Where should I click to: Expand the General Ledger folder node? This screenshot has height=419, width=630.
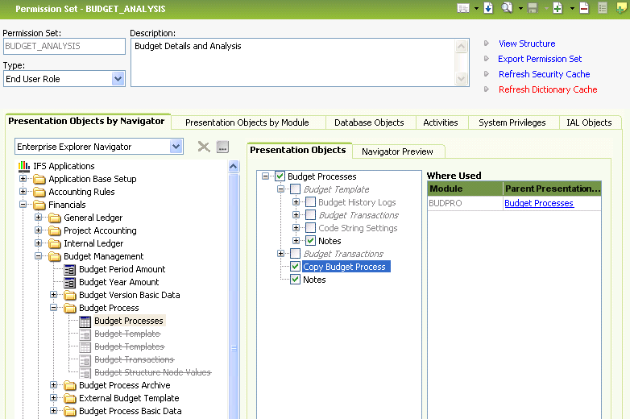point(39,218)
